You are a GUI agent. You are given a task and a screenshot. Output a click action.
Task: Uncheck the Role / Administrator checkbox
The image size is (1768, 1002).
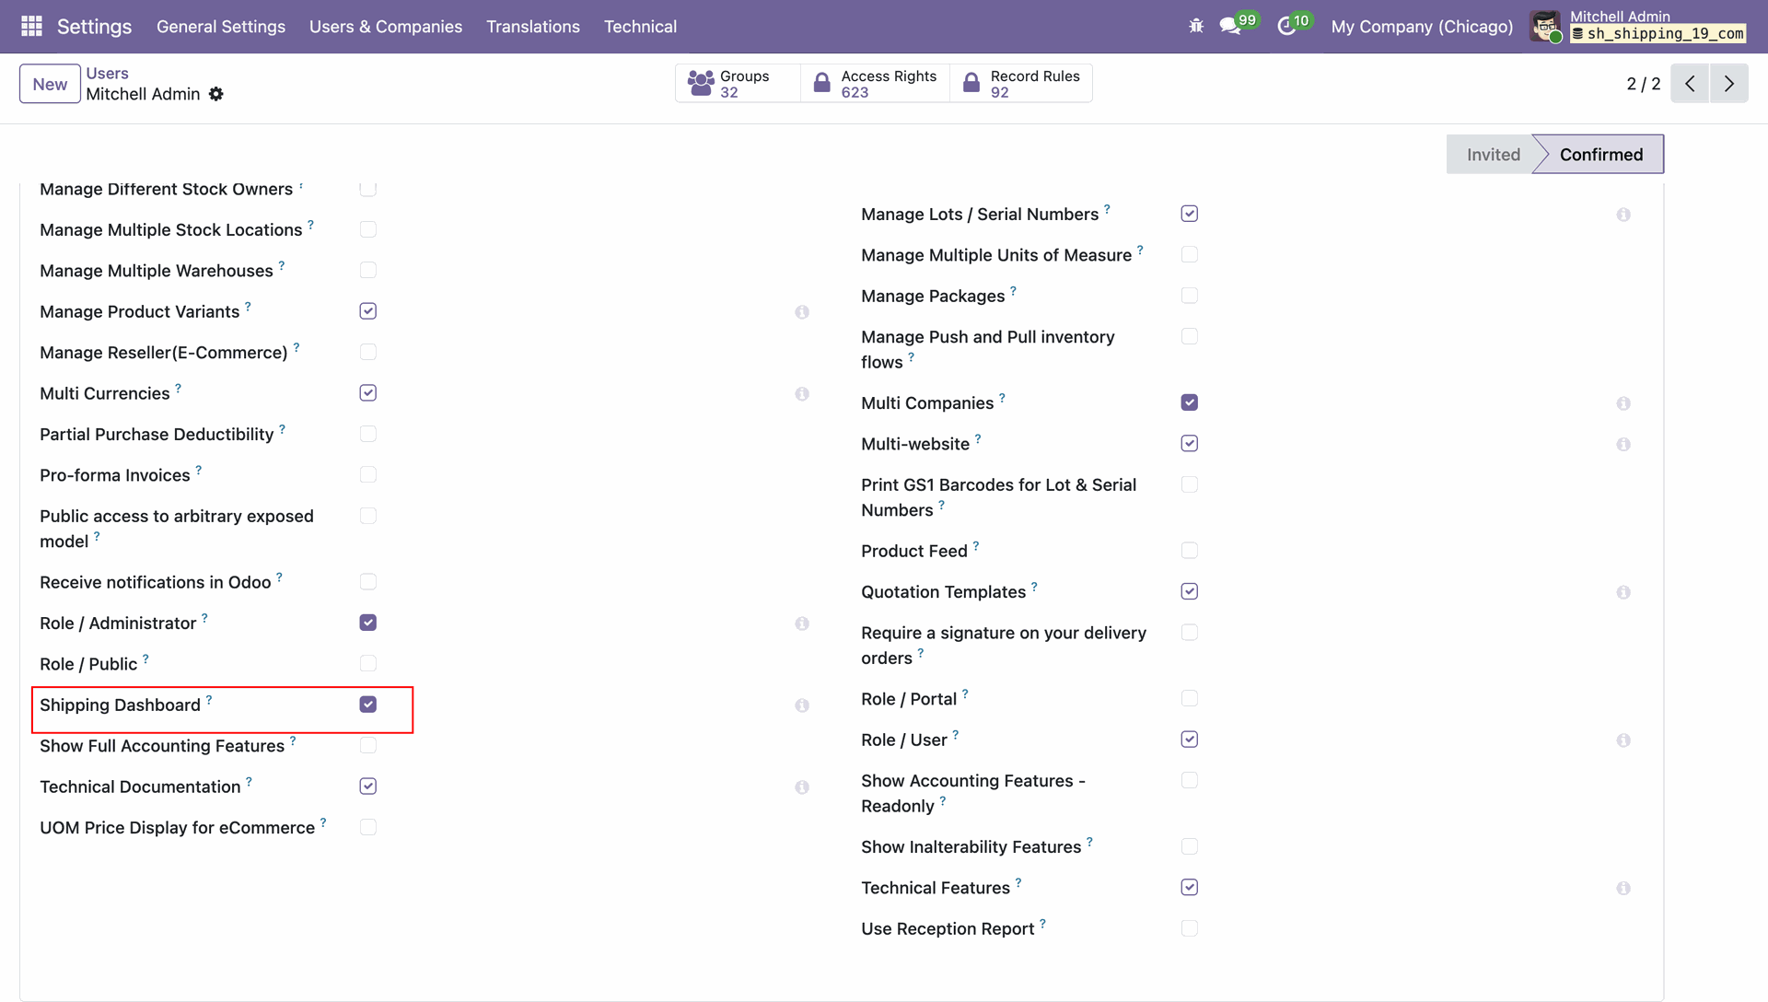tap(368, 623)
